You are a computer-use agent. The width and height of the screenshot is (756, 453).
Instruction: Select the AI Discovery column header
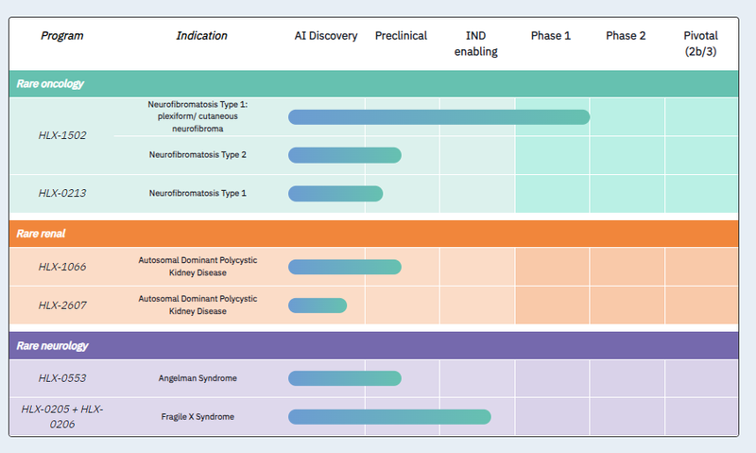pos(326,36)
